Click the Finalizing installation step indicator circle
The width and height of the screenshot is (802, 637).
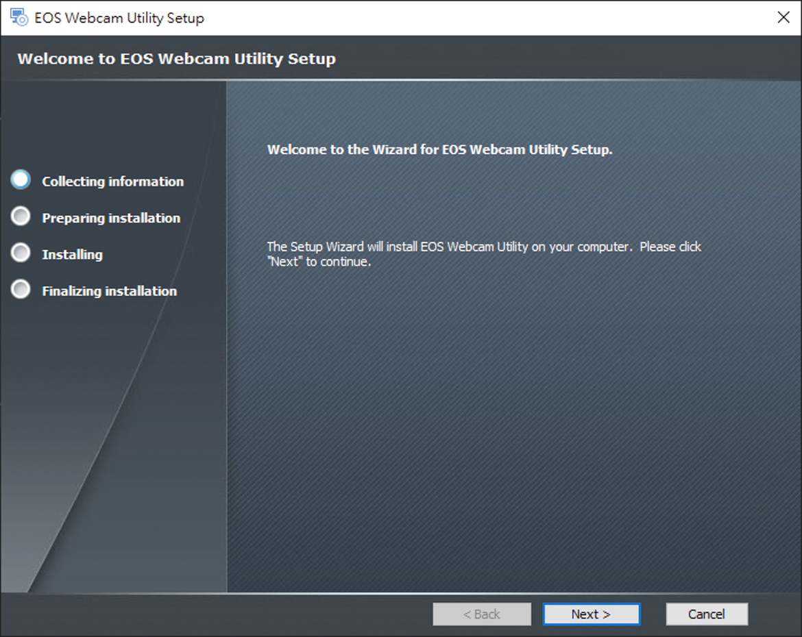[x=21, y=289]
